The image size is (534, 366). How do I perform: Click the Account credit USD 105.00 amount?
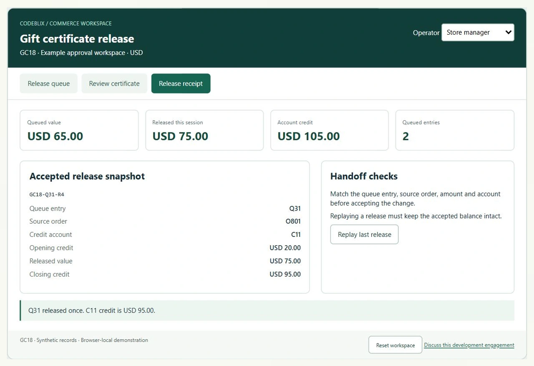pos(309,136)
